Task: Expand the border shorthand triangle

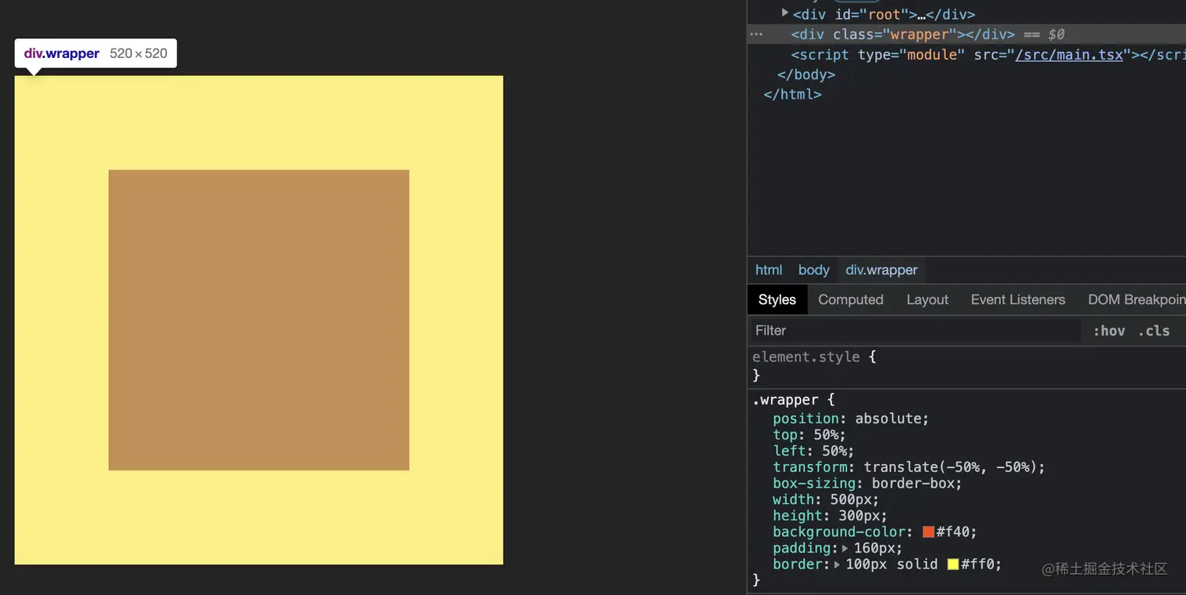Action: pyautogui.click(x=837, y=564)
